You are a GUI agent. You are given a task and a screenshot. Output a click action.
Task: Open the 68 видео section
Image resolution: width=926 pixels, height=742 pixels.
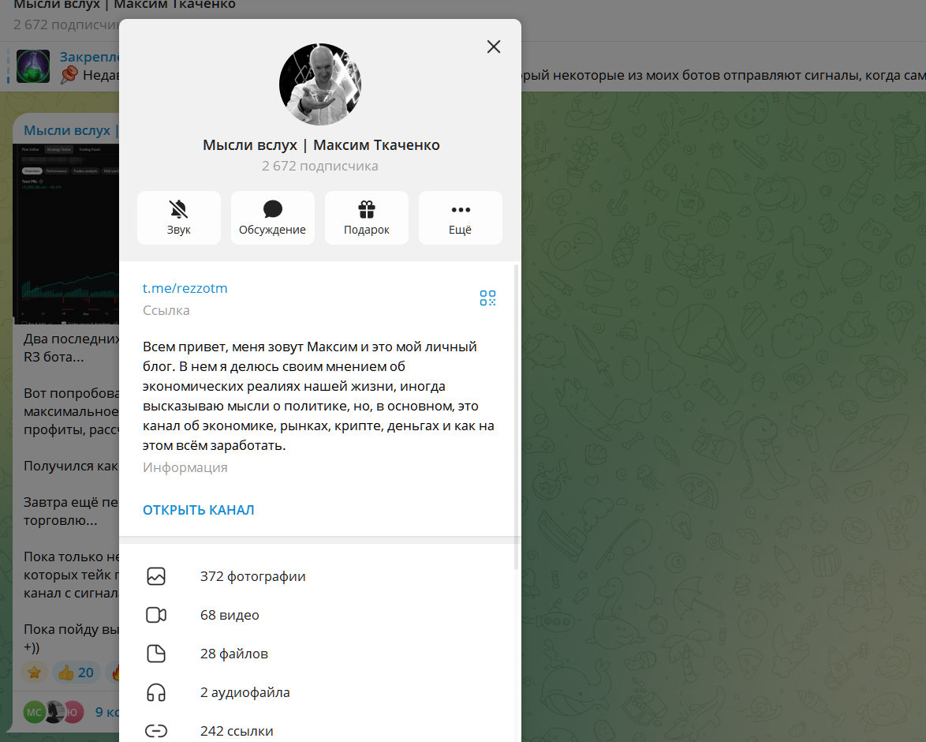[x=319, y=615]
